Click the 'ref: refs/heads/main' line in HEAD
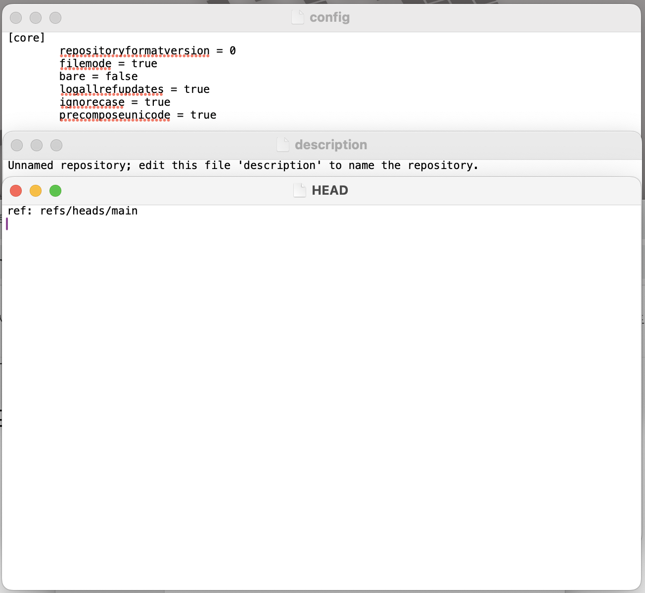 click(73, 211)
